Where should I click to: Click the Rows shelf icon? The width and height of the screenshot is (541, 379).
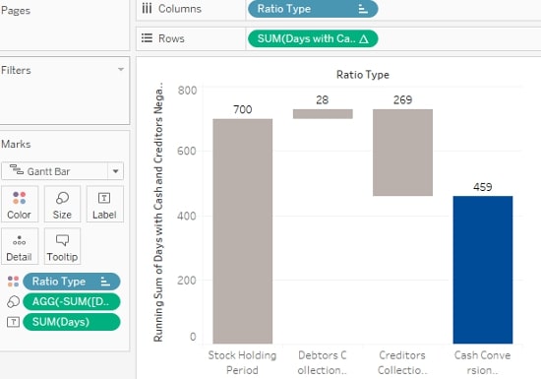(147, 38)
